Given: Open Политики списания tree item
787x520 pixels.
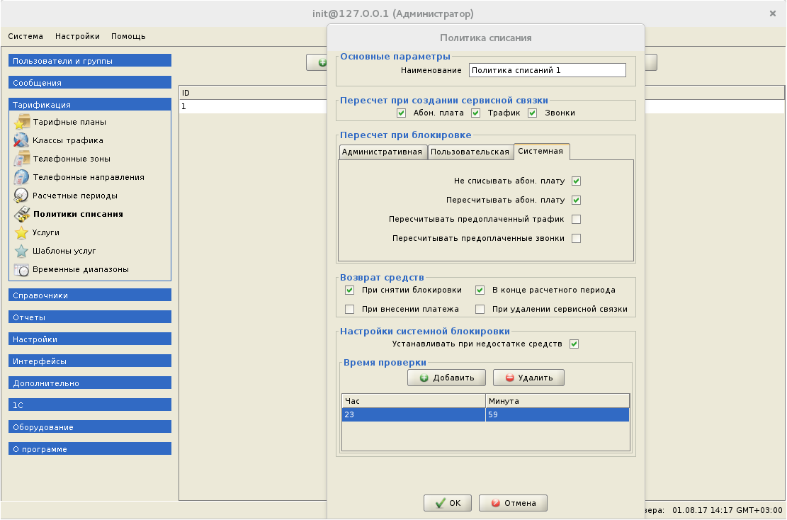Looking at the screenshot, I should (x=78, y=214).
